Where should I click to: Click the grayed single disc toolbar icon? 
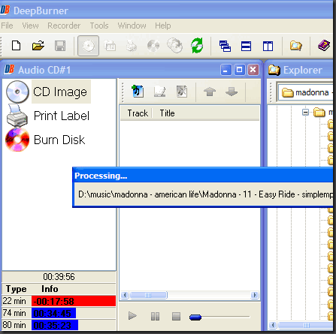(153, 46)
